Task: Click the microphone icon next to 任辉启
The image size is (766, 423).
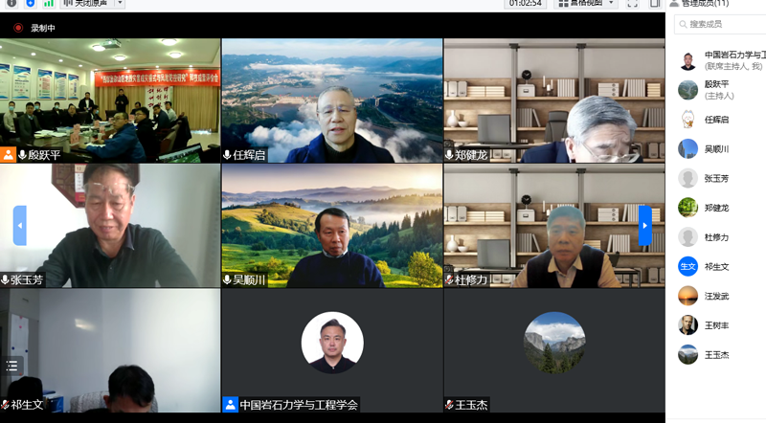Action: [228, 155]
